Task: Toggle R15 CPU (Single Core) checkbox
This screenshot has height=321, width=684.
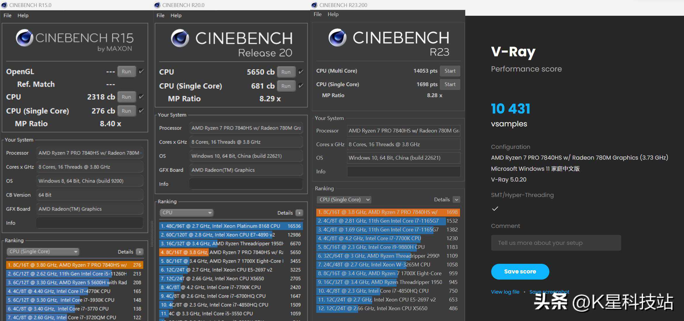Action: click(x=141, y=111)
